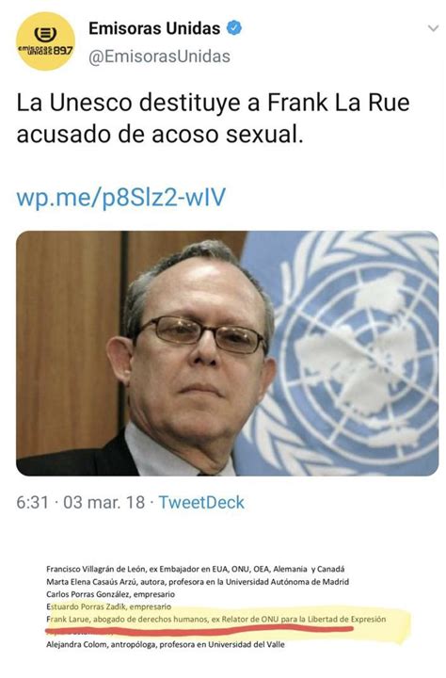
Task: Click the Carlos Porras González entry
Action: point(111,594)
